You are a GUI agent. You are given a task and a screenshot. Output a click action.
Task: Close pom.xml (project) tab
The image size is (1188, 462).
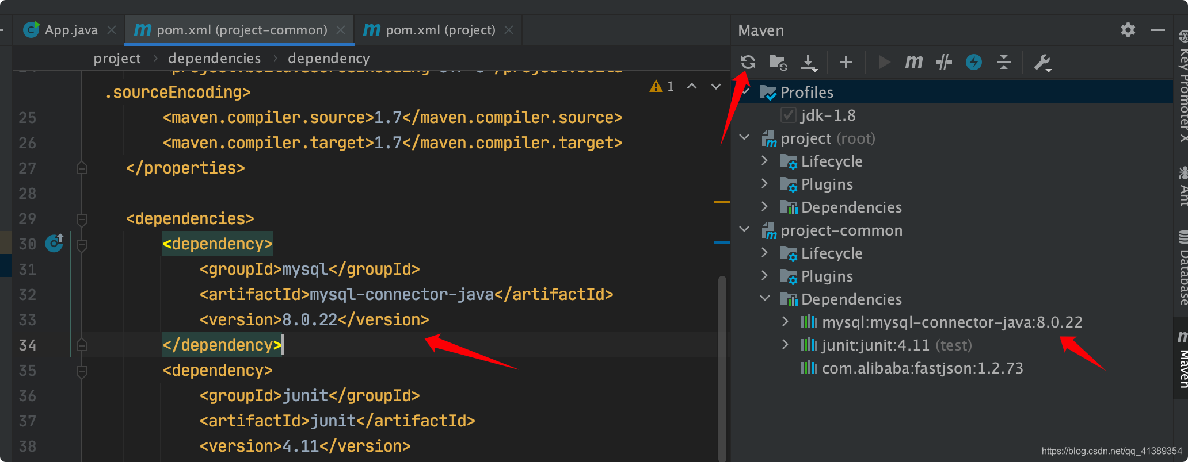click(x=509, y=30)
